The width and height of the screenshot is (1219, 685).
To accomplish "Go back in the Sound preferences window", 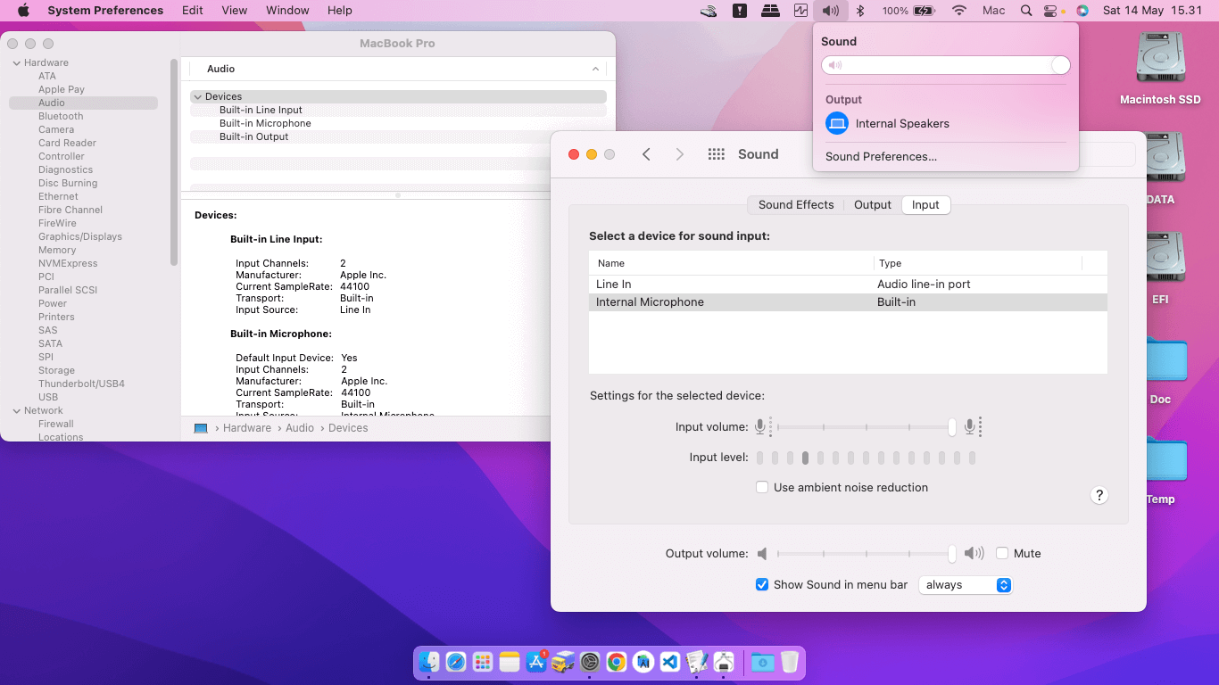I will [646, 154].
